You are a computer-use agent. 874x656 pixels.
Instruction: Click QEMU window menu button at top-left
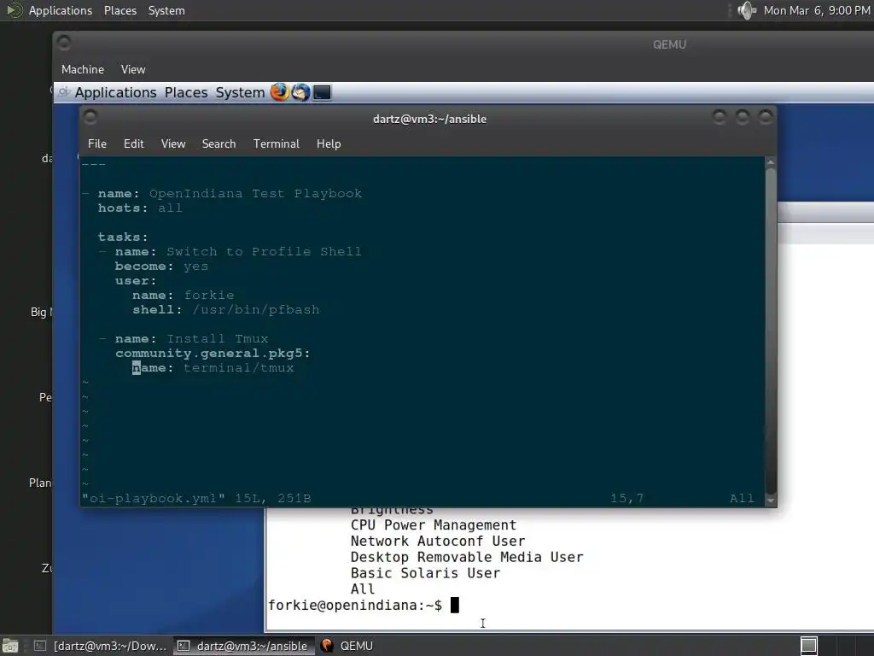(x=64, y=43)
